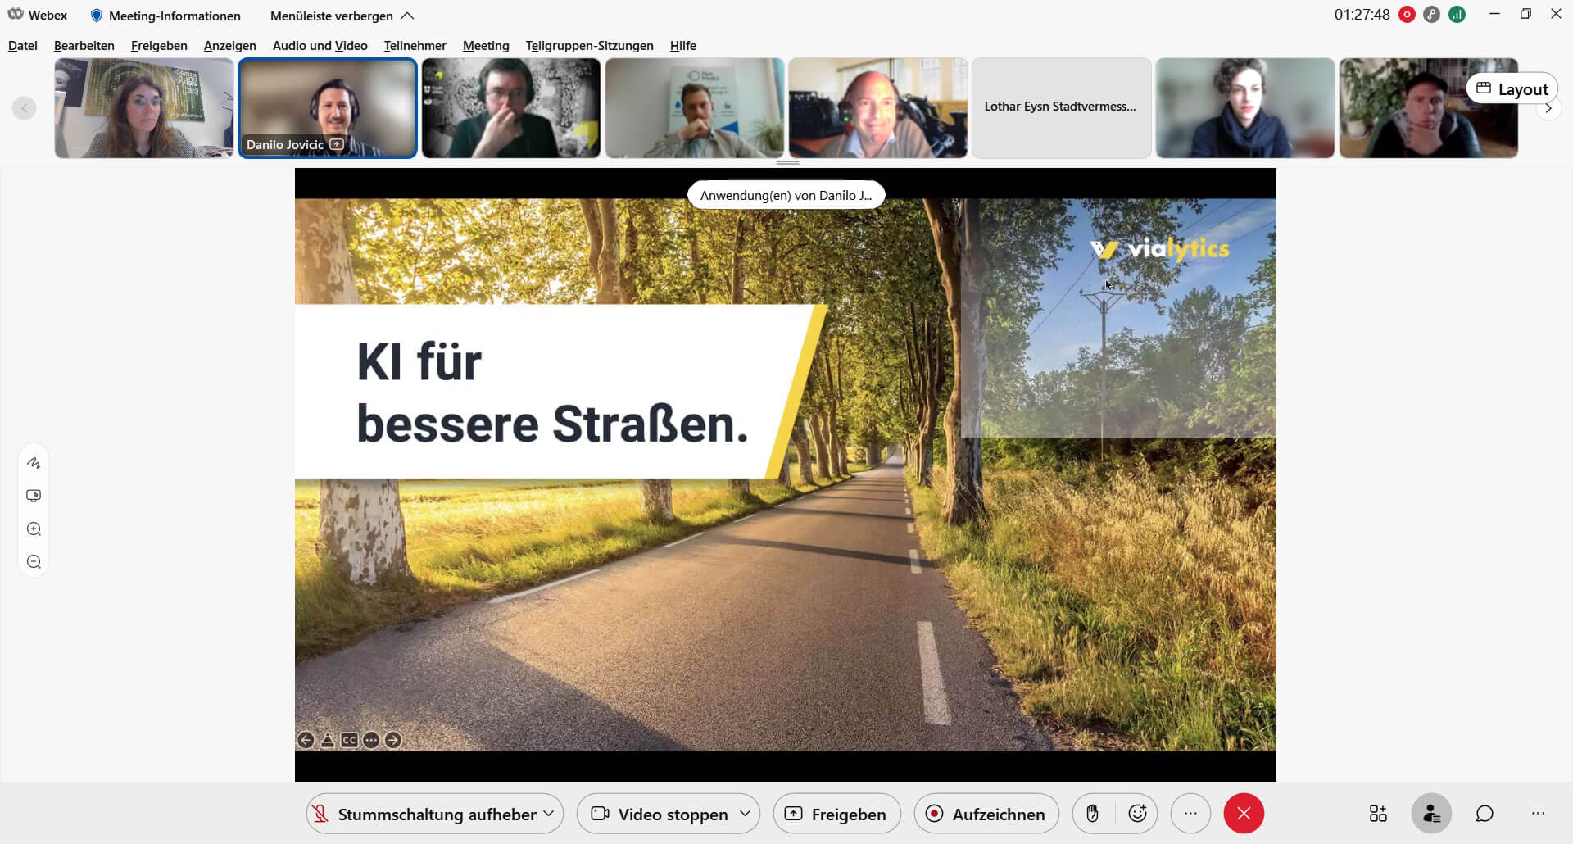Click the zoom out magnifier icon
Viewport: 1573px width, 844px height.
click(x=34, y=562)
